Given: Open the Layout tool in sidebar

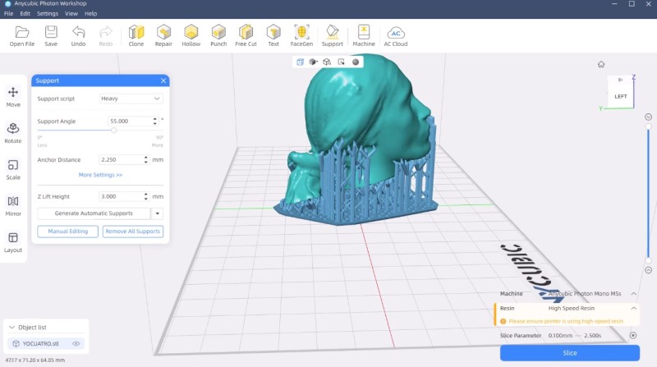Looking at the screenshot, I should [13, 242].
